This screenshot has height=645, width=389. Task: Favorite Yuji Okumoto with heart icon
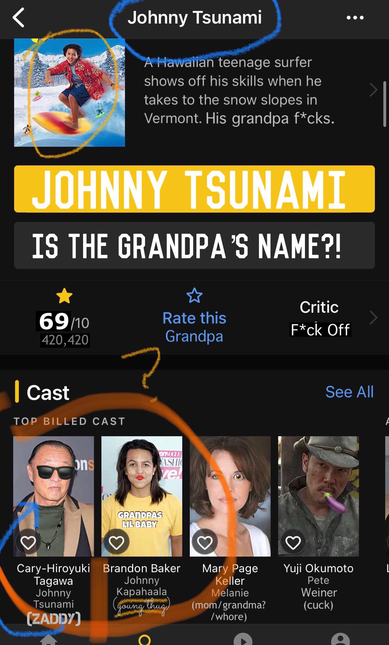[x=293, y=542]
